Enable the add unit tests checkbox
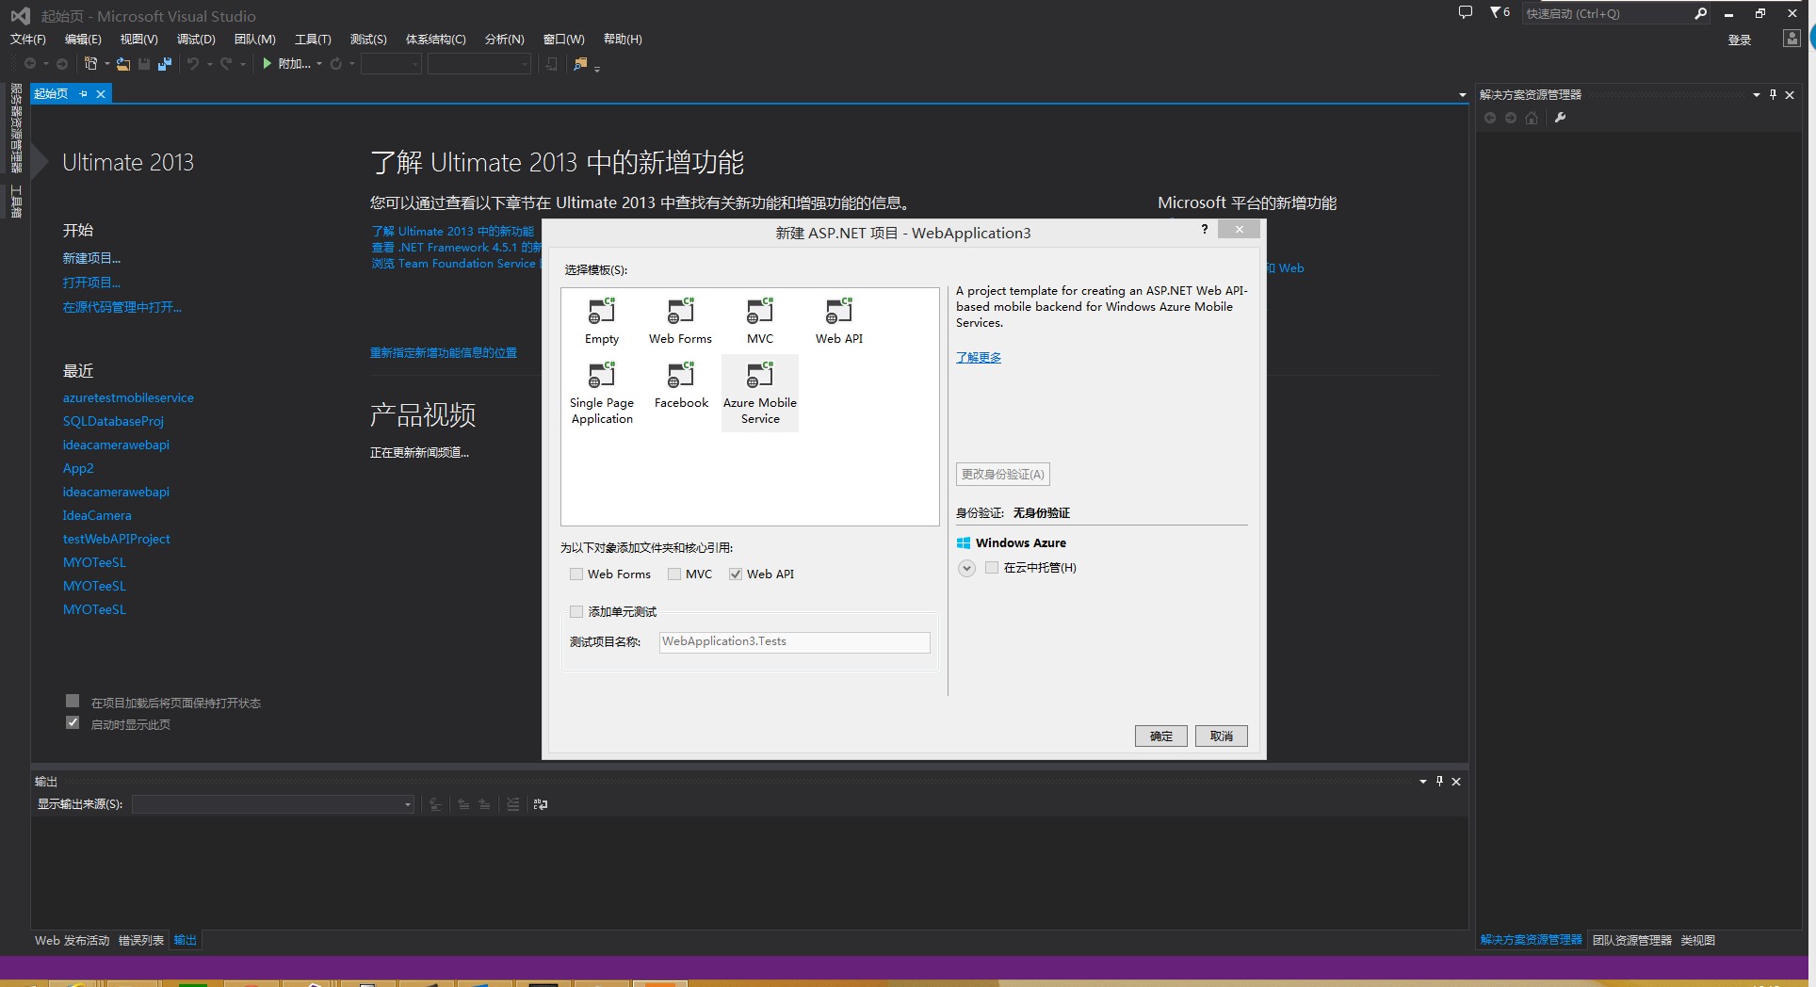 576,612
